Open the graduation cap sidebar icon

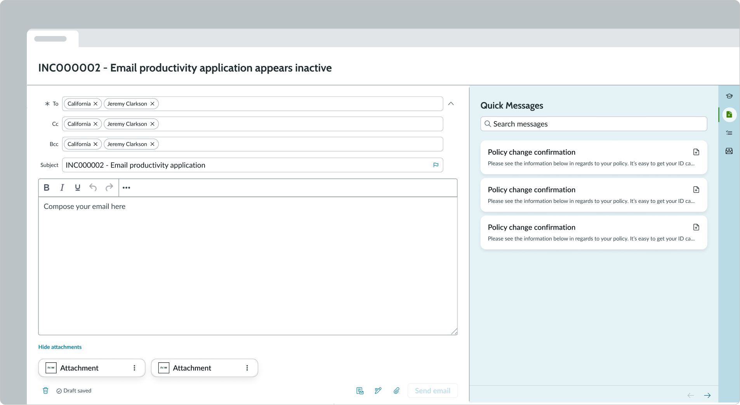click(x=729, y=96)
